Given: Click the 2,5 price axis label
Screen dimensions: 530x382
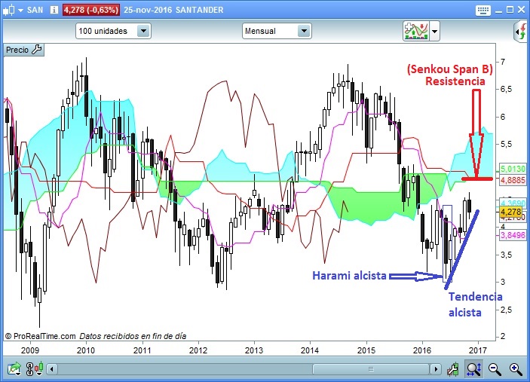Looking at the screenshot, I should (x=506, y=310).
